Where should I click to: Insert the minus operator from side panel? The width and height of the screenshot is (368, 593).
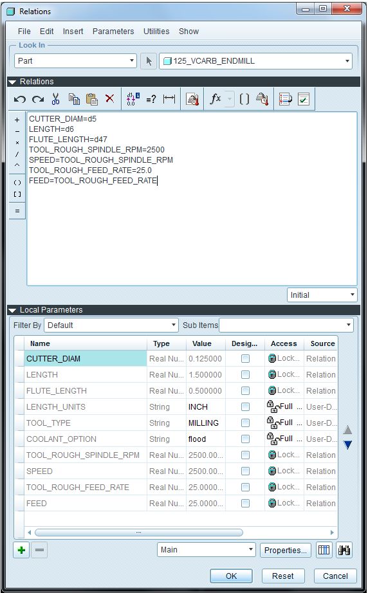click(17, 131)
